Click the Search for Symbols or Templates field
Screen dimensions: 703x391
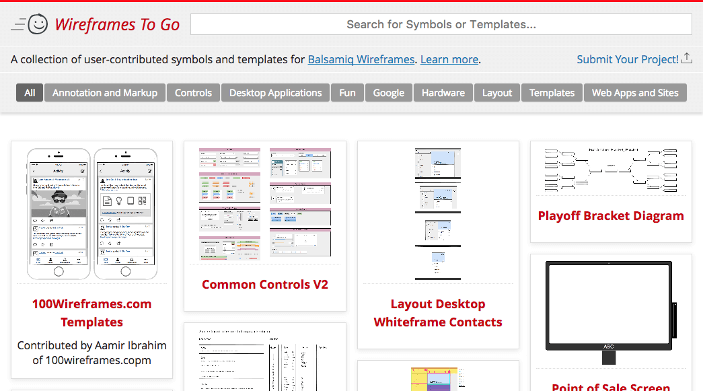441,24
